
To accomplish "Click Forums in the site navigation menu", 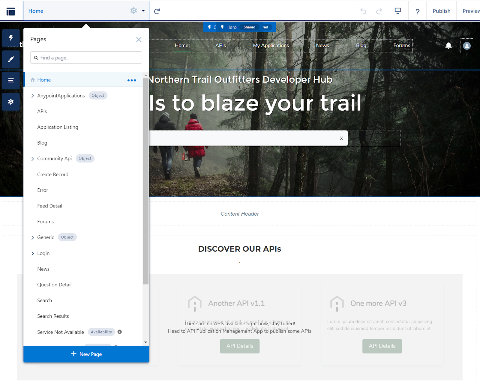I will tap(402, 45).
